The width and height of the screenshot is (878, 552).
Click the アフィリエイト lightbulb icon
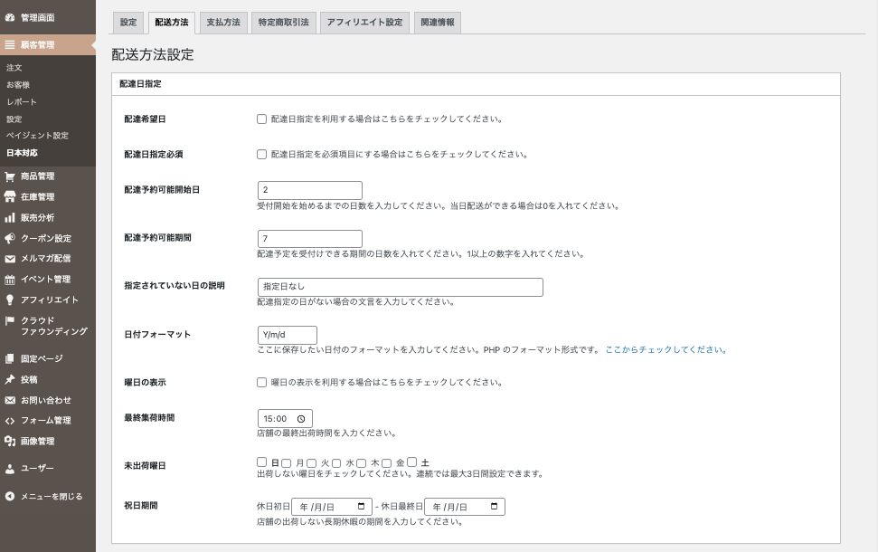pos(10,300)
